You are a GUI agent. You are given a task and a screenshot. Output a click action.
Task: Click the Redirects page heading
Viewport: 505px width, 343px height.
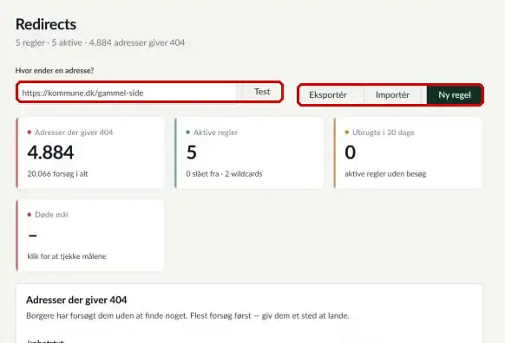click(46, 24)
